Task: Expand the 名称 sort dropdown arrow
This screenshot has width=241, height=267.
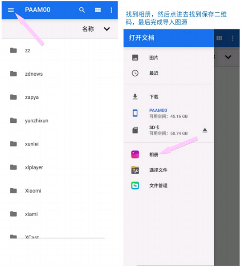Action: (x=107, y=29)
